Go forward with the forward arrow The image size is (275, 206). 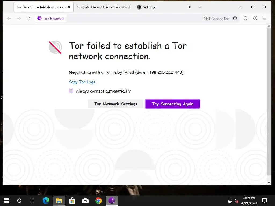pos(19,19)
